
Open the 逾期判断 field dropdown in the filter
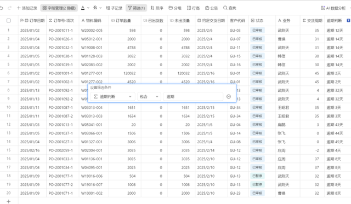point(112,97)
